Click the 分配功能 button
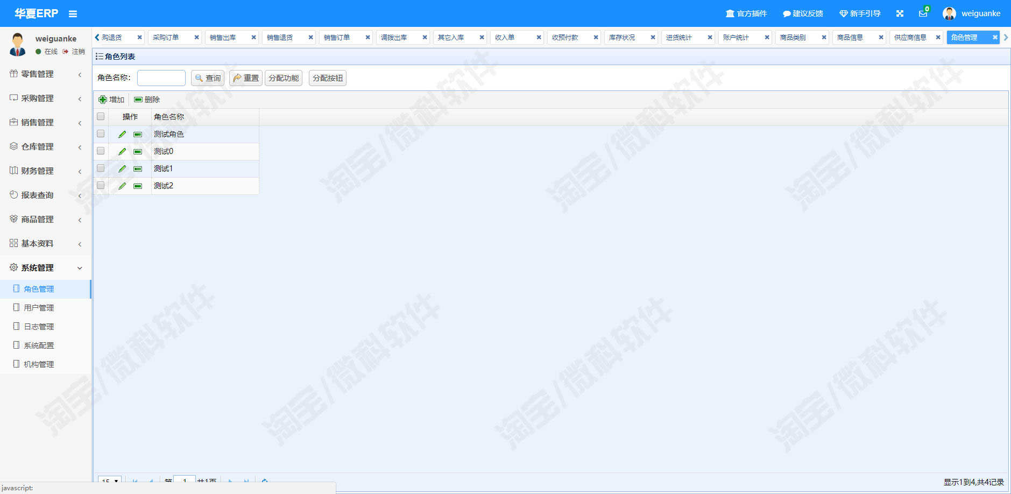 (284, 78)
